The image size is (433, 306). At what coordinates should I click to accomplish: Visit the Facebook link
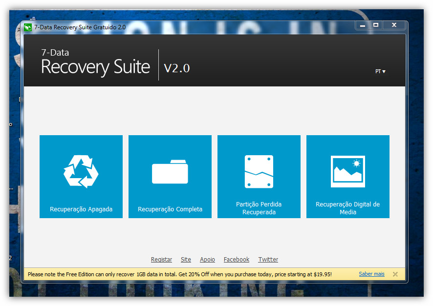point(237,260)
